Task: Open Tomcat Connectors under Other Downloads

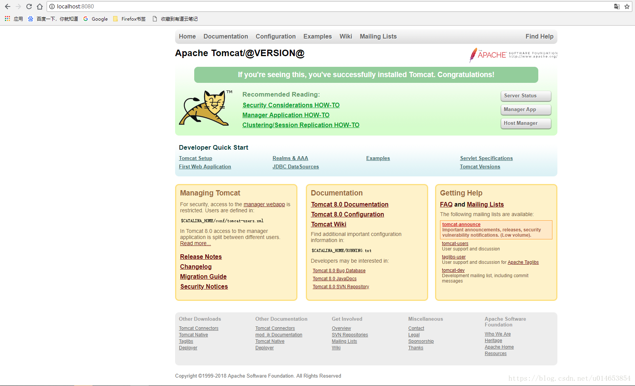Action: pos(198,328)
